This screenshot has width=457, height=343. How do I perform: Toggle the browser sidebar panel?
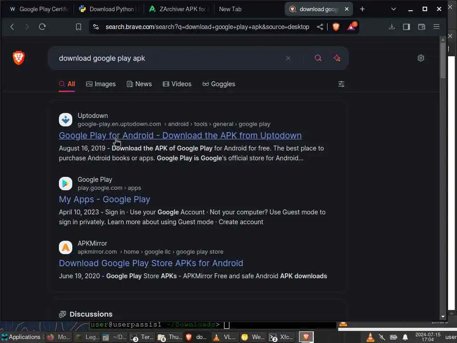406,27
